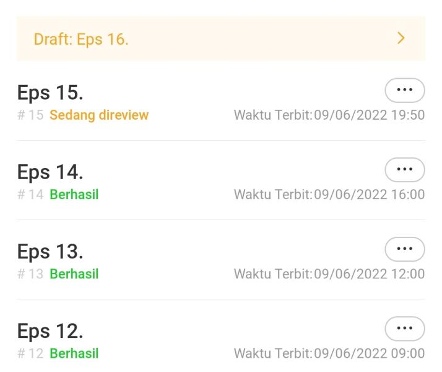Tap the Eps 12 publish time 09:00
The width and height of the screenshot is (442, 372).
click(x=329, y=353)
